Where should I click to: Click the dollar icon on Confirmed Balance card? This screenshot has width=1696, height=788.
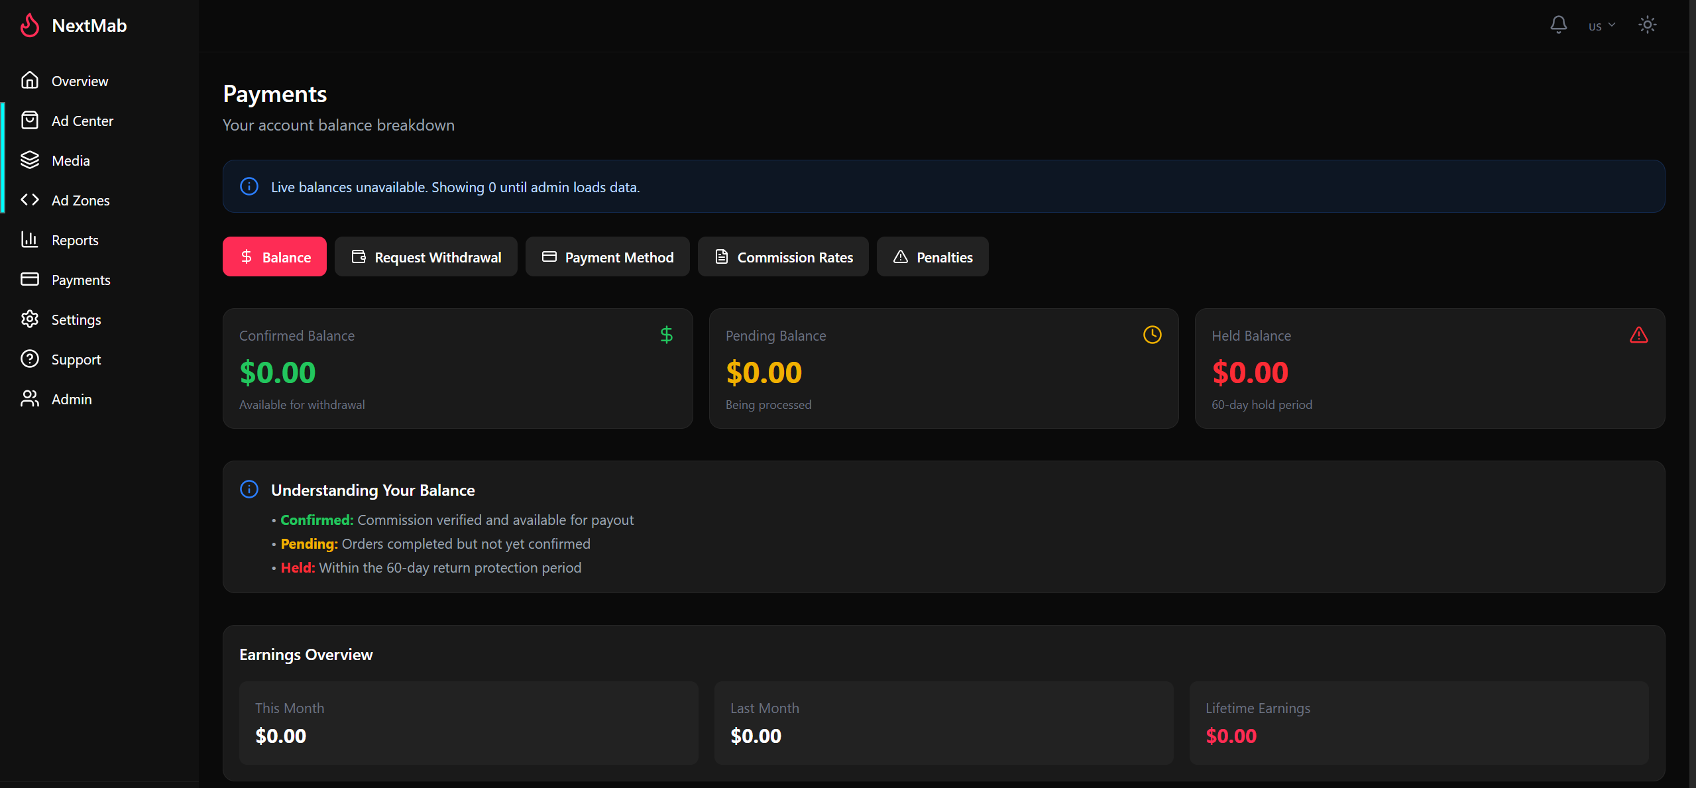(666, 335)
